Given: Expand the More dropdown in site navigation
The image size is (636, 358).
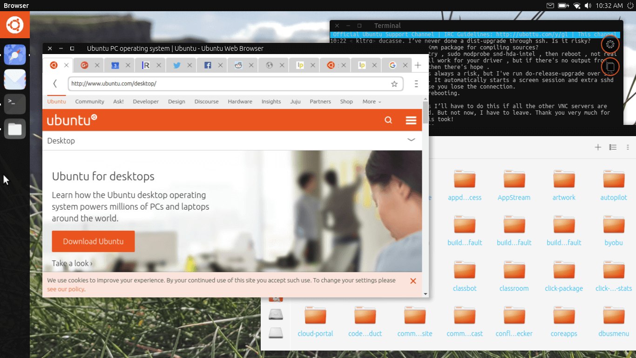Looking at the screenshot, I should [372, 102].
